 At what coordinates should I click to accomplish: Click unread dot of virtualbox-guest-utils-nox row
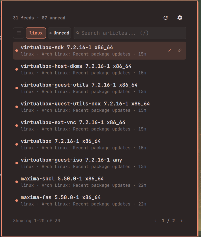17,107
